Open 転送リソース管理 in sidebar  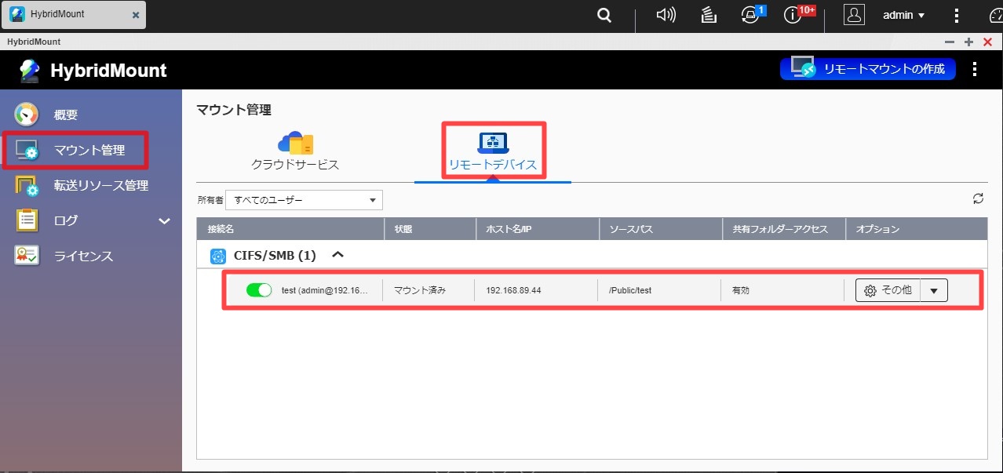[x=101, y=186]
